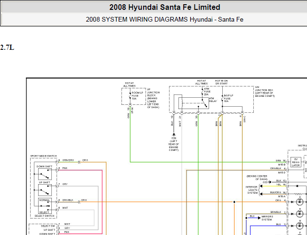Click the DOWN SHIFT switch symbol in Sport Mode Switch
Viewport: 307px width, 235px height.
pyautogui.click(x=45, y=174)
